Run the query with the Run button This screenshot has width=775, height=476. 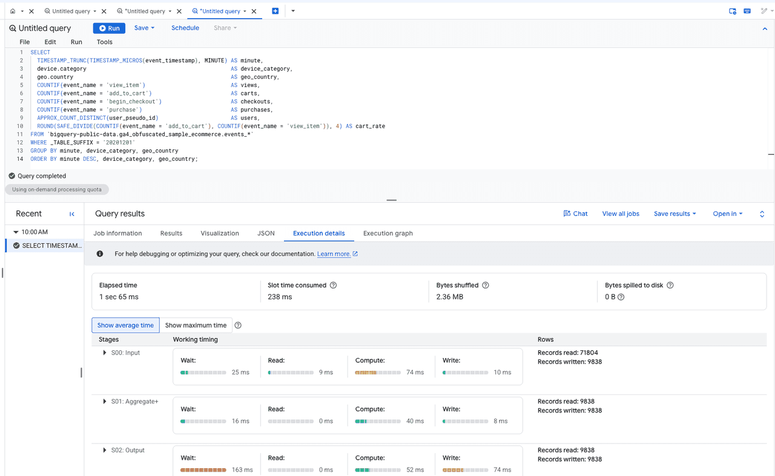click(x=109, y=28)
